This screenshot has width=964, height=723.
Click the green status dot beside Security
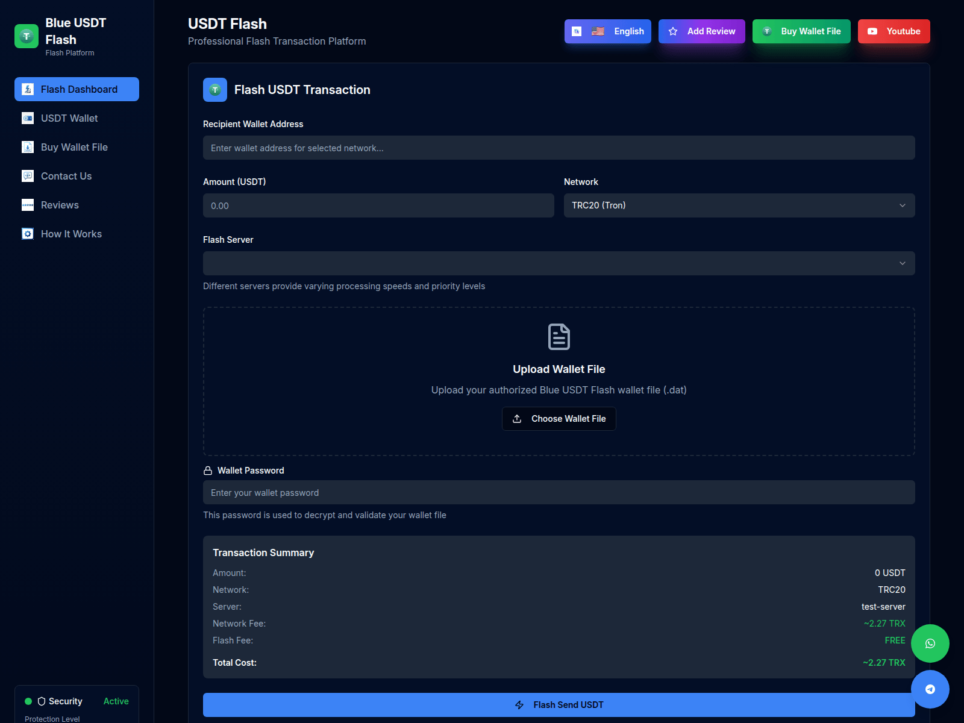[28, 701]
